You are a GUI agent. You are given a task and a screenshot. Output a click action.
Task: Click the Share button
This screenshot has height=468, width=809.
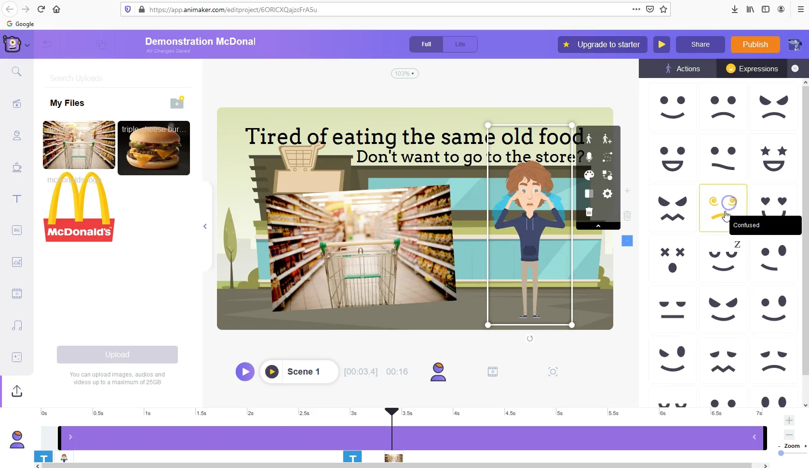click(x=700, y=44)
